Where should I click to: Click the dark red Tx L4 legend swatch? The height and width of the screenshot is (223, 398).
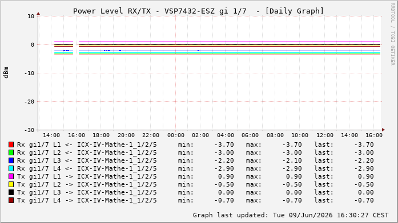11,200
